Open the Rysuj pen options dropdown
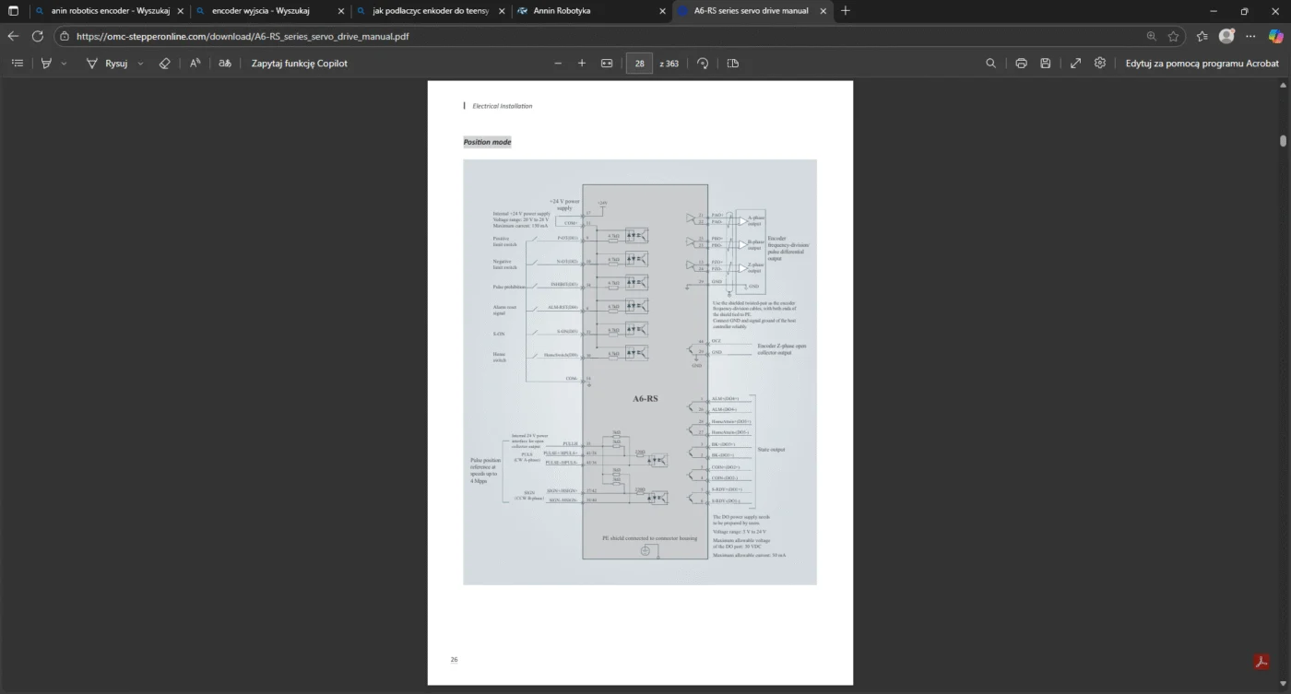1291x694 pixels. [x=140, y=64]
